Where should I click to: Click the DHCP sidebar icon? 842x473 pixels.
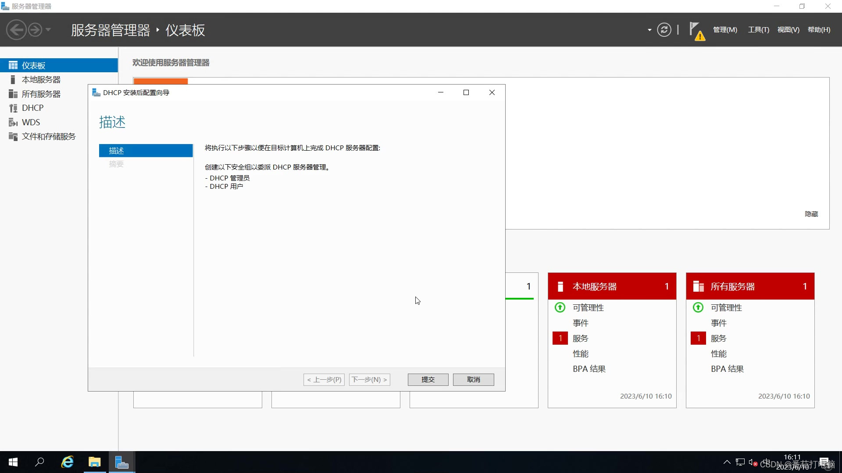13,108
